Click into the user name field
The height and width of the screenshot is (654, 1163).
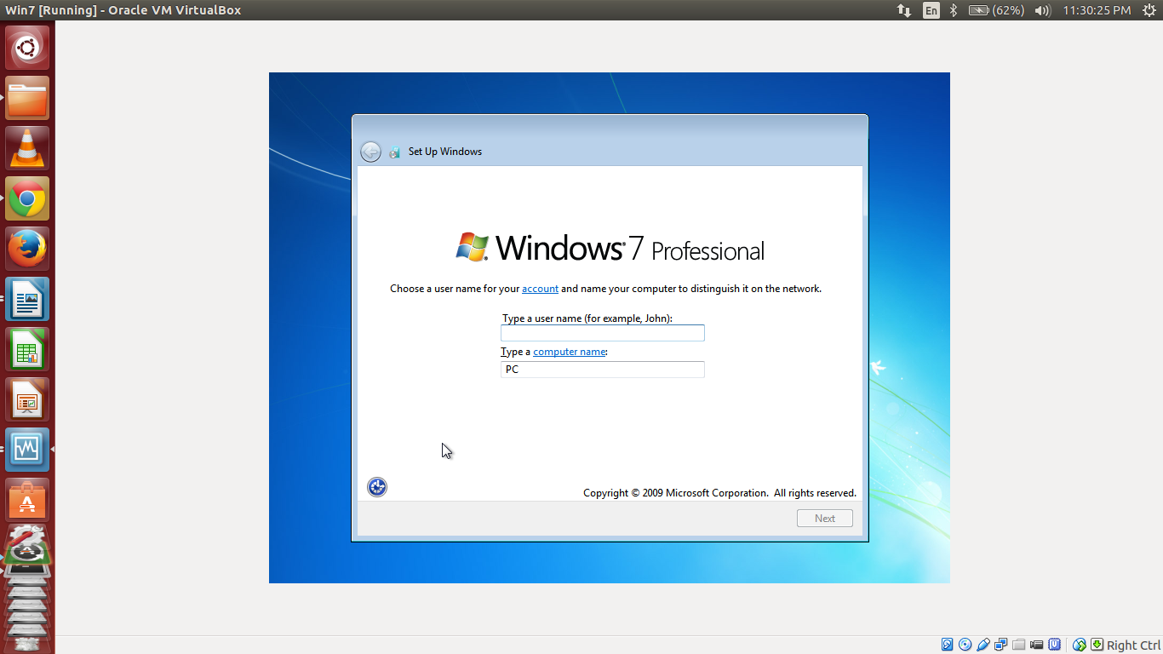tap(603, 333)
